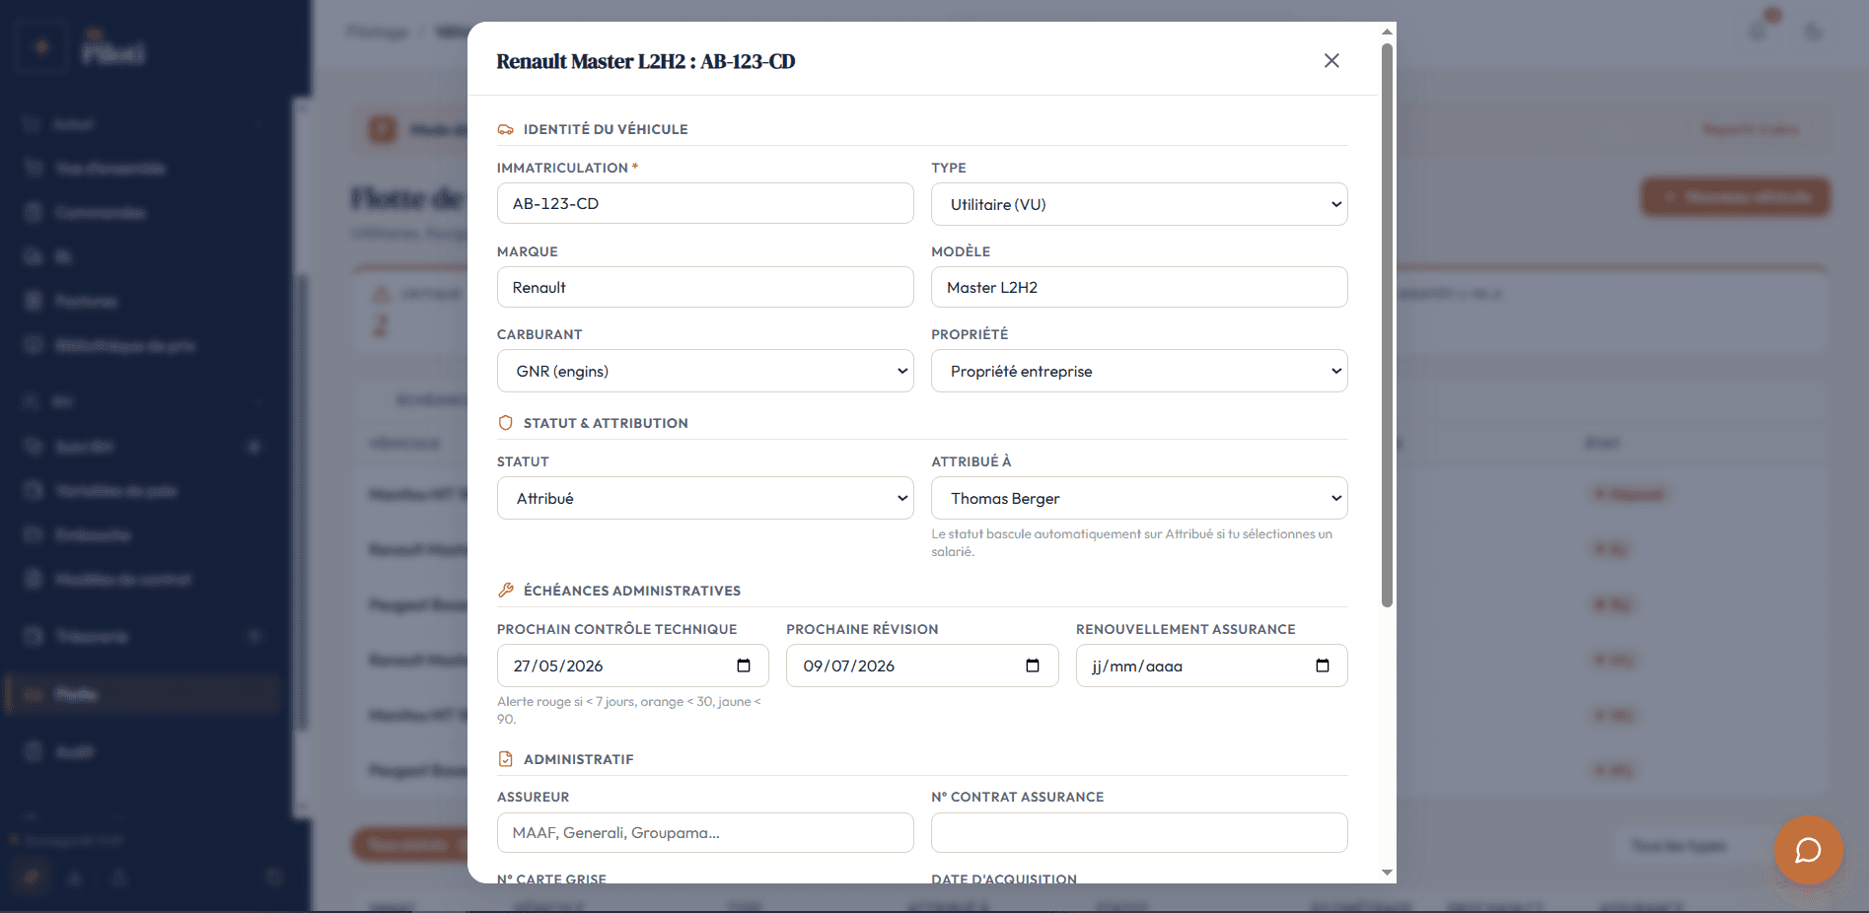Open the Statut dropdown showing Attribué

705,498
